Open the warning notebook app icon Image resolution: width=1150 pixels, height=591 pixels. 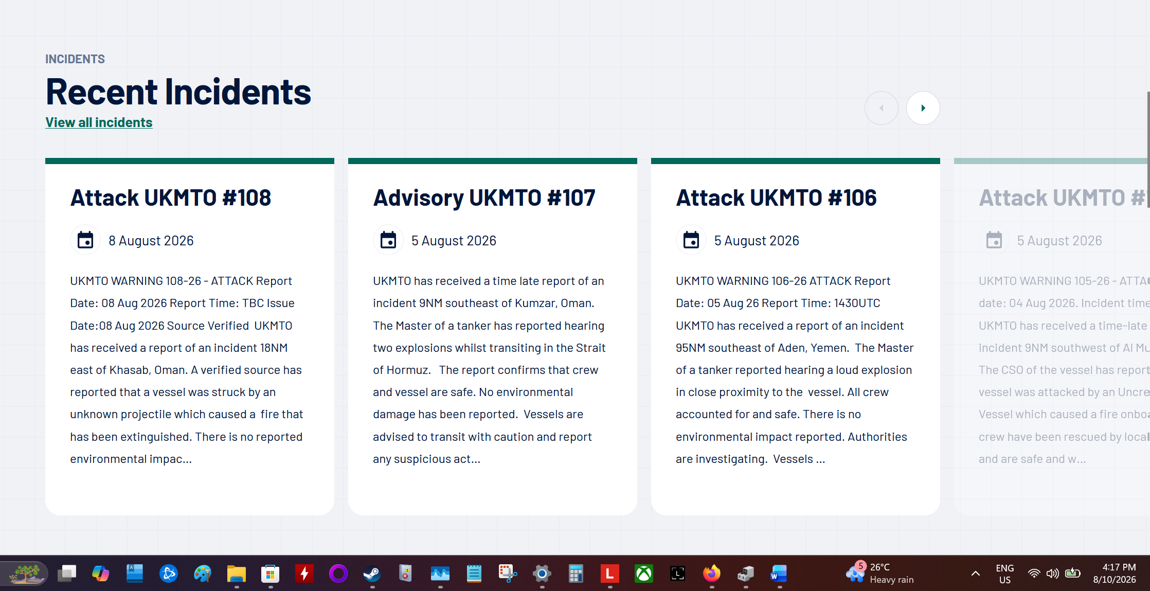[406, 574]
